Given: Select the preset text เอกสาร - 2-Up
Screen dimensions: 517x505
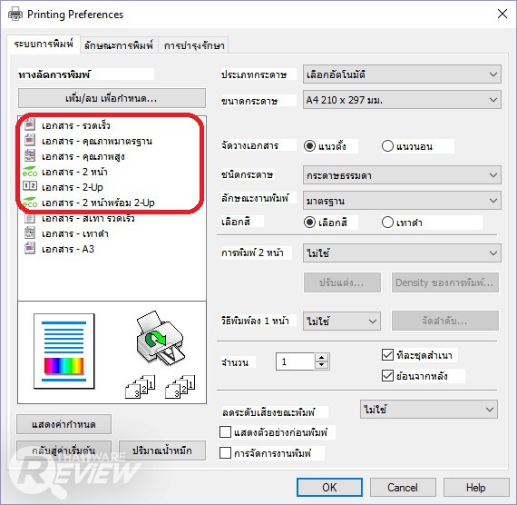Looking at the screenshot, I should coord(73,187).
